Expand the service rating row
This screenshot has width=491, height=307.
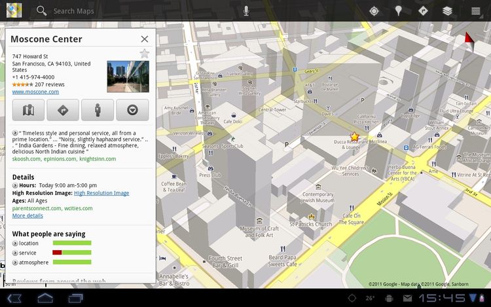click(x=15, y=253)
